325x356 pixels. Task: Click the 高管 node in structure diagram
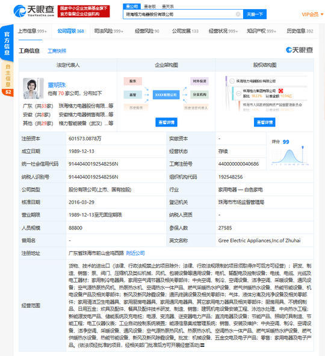pyautogui.click(x=132, y=95)
